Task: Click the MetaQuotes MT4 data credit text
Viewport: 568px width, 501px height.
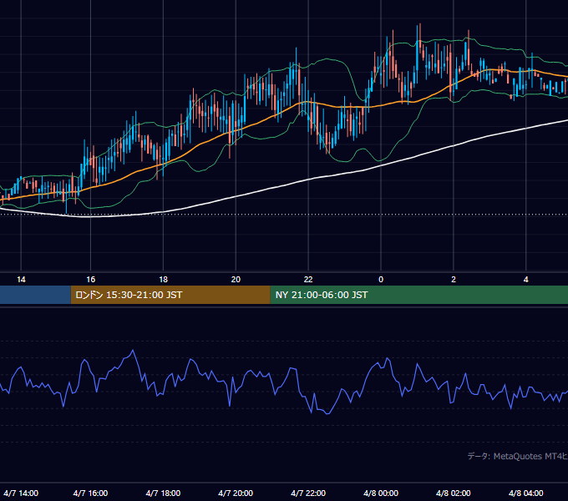Action: (x=518, y=456)
